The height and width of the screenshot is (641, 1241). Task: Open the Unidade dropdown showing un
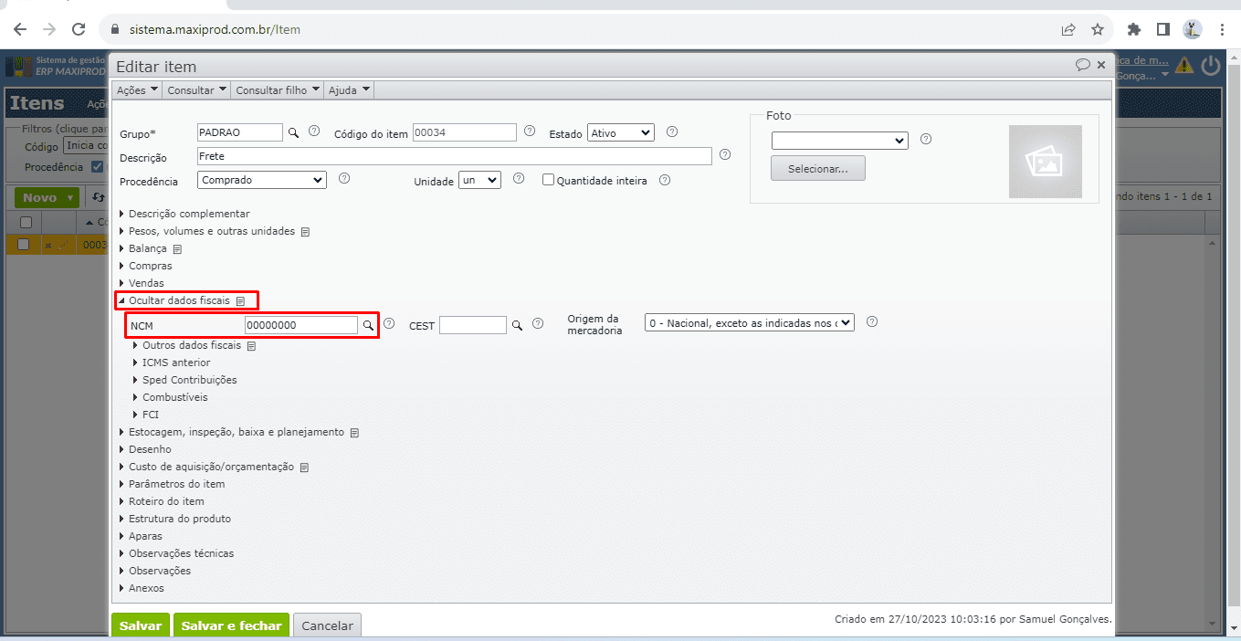point(479,180)
